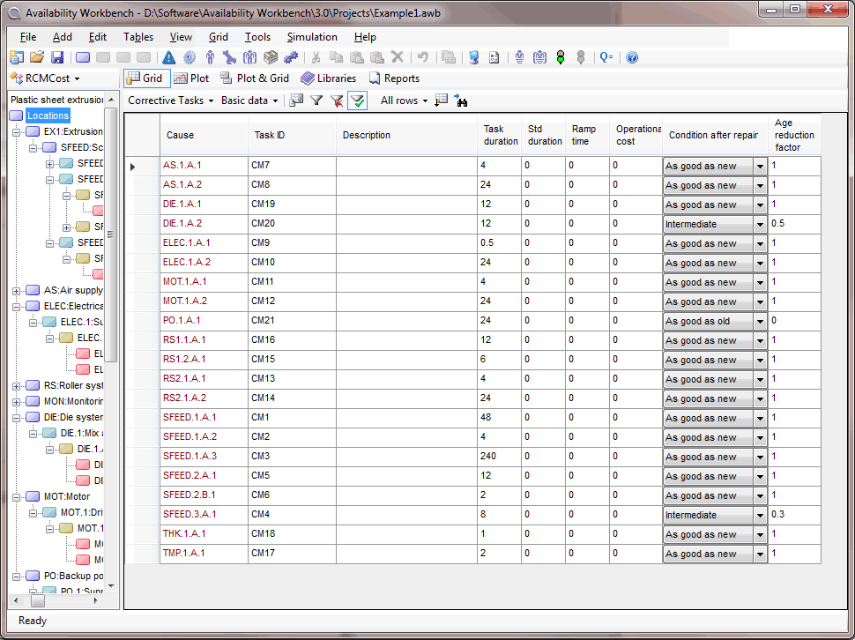Screen dimensions: 855x640
Task: Open the Simulation menu
Action: click(x=312, y=37)
